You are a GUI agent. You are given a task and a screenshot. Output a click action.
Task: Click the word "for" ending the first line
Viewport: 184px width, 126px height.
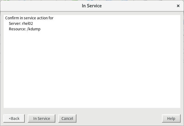click(x=51, y=18)
